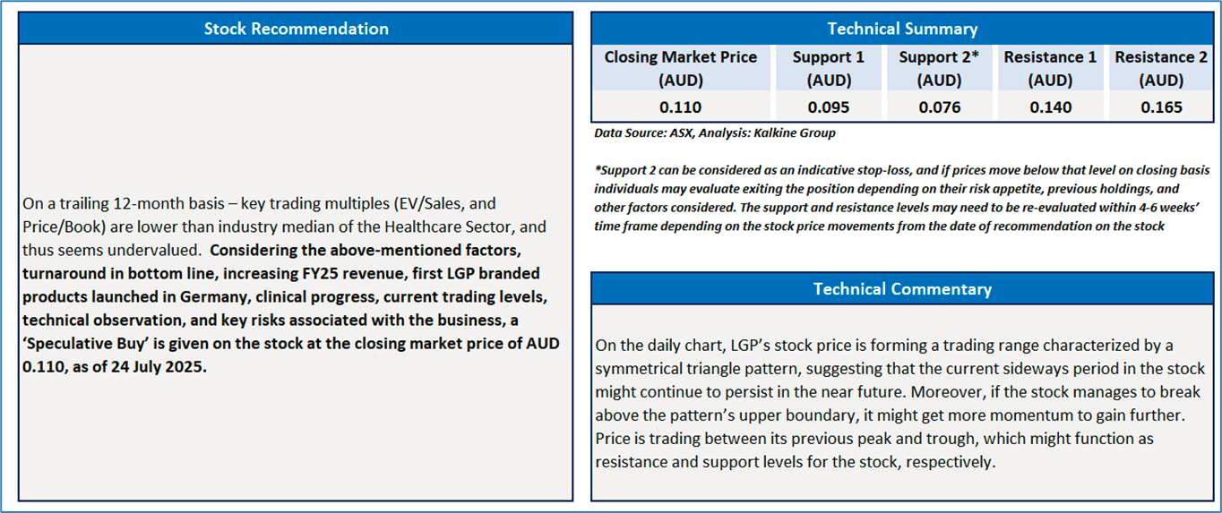Click the Technical Summary header bar

click(x=902, y=29)
